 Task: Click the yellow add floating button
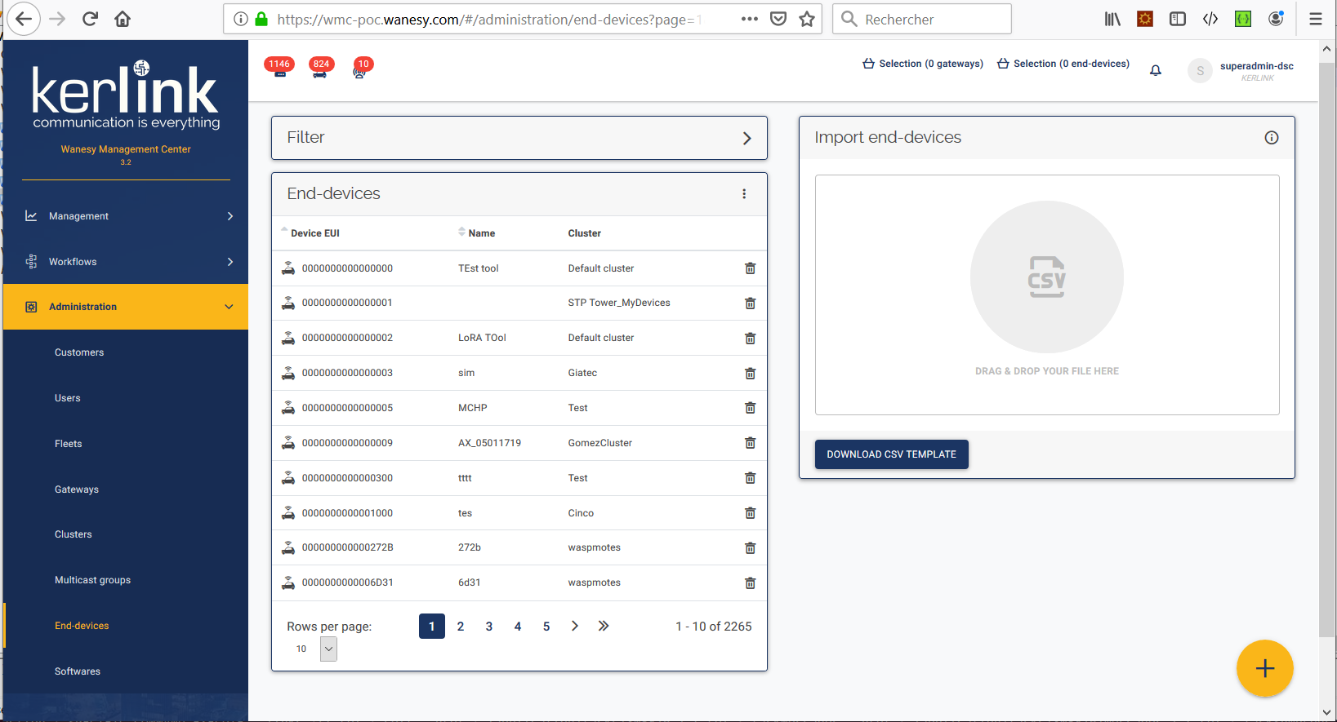(1263, 668)
